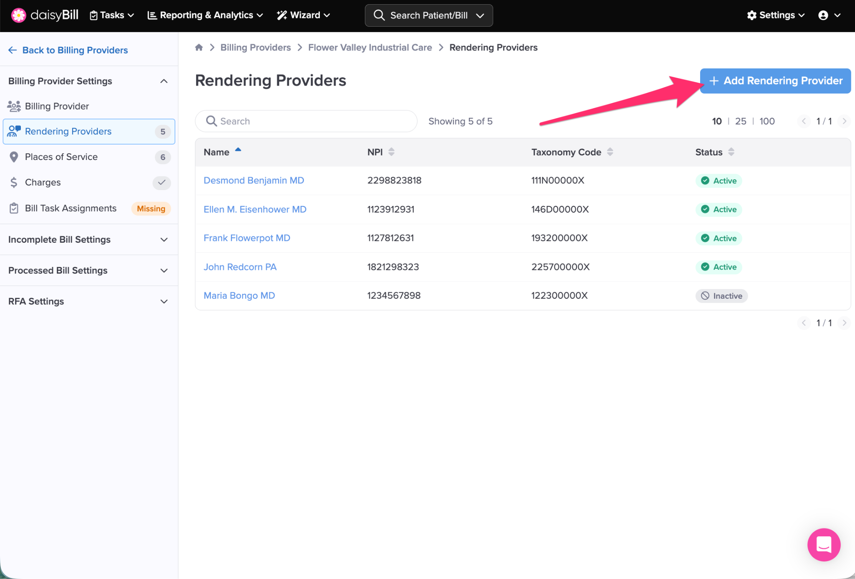Click the Places of Service pin icon

pos(14,157)
